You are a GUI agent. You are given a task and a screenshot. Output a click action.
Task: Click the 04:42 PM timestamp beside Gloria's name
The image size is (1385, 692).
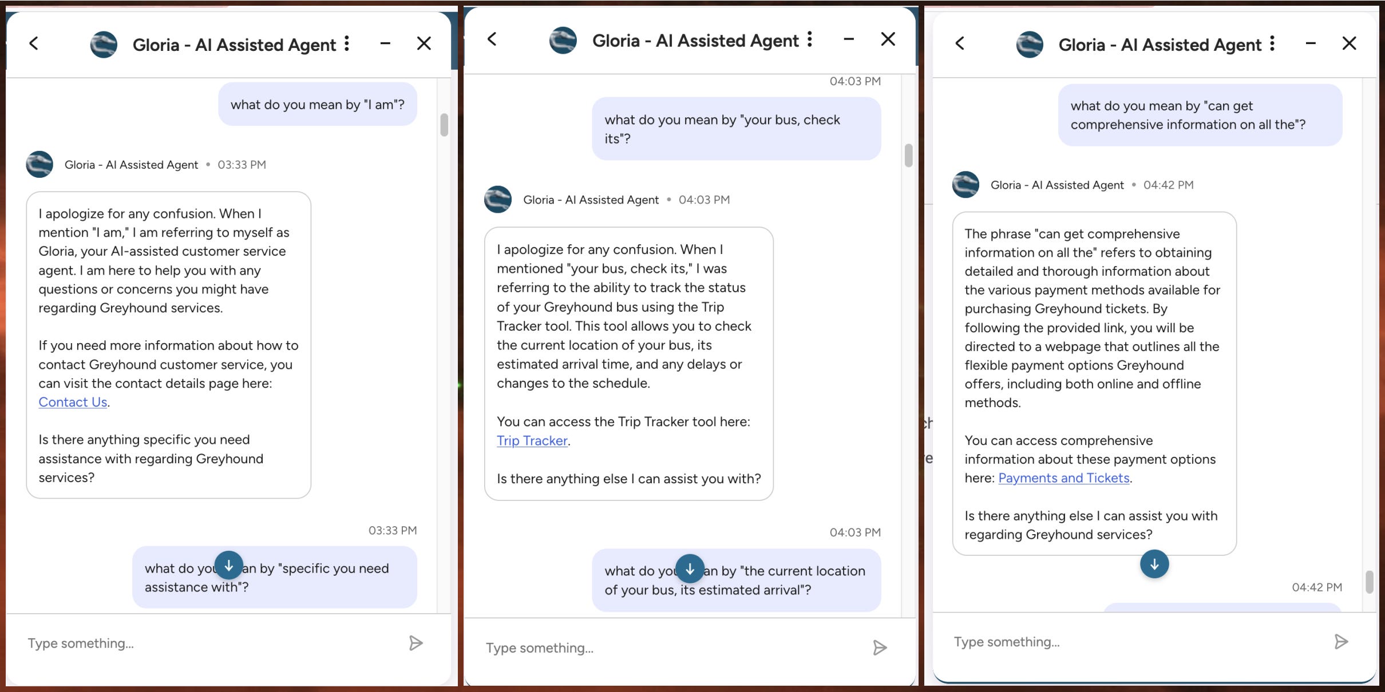[x=1168, y=185]
